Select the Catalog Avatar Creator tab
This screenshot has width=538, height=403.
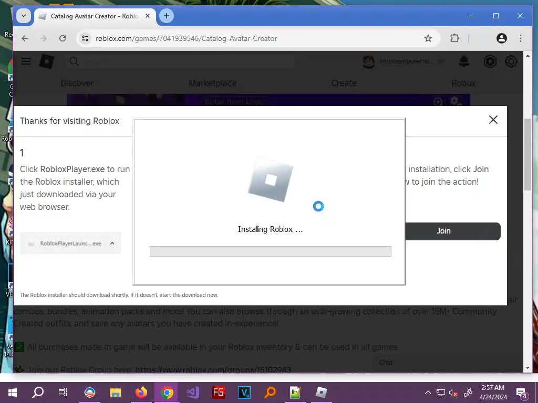95,16
